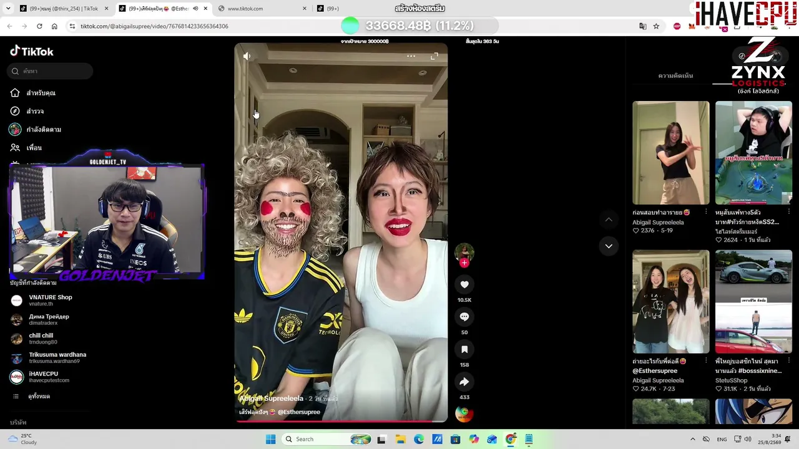Viewport: 799px width, 449px height.
Task: Enter fullscreen mode on the video player
Action: click(434, 56)
